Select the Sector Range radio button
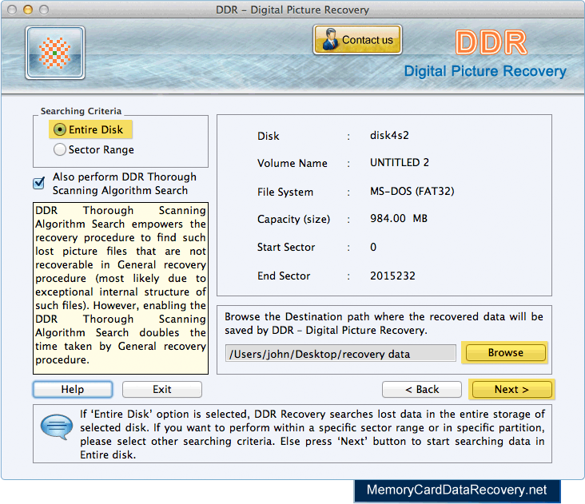The width and height of the screenshot is (585, 504). click(59, 150)
